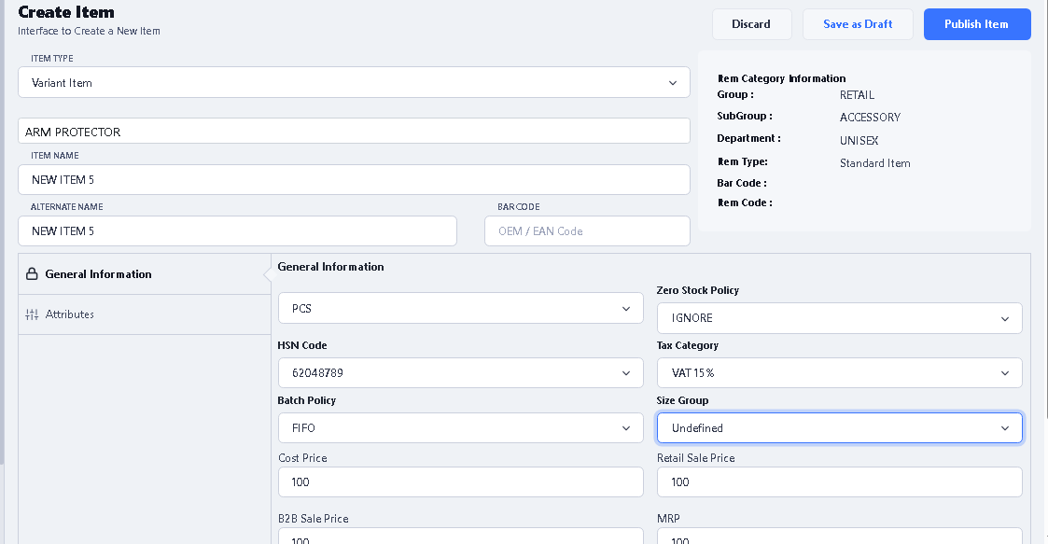Click the Discard button
The height and width of the screenshot is (544, 1048).
pos(751,24)
